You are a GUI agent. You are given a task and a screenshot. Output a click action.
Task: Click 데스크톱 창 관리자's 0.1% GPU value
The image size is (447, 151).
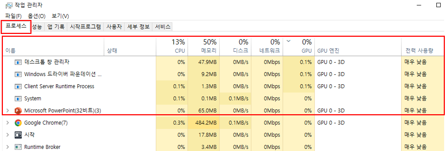[x=306, y=62]
